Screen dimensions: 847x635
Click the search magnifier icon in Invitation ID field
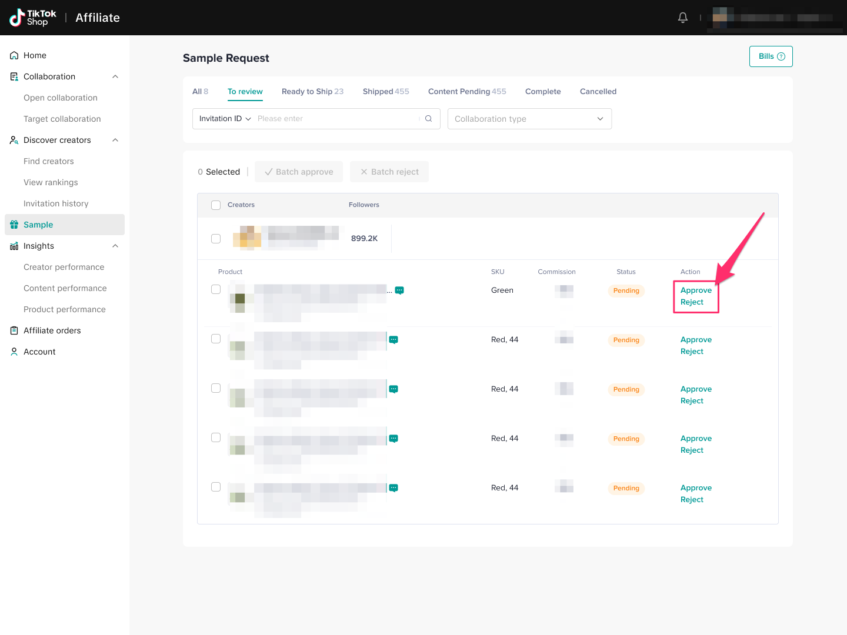pyautogui.click(x=428, y=119)
